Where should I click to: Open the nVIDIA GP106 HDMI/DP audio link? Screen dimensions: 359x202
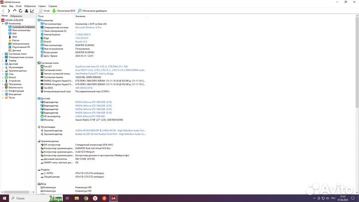tap(110, 131)
